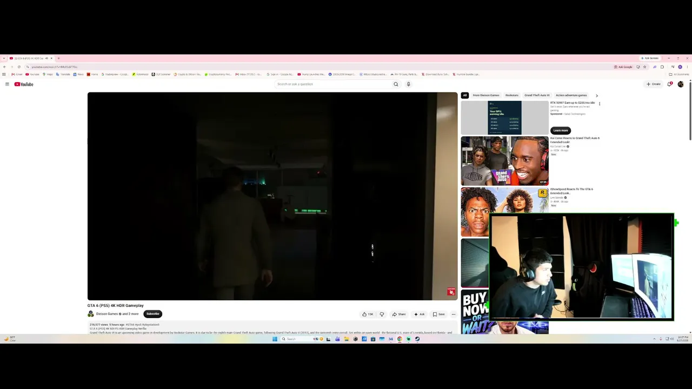Open Steam from the taskbar
This screenshot has width=692, height=389.
pyautogui.click(x=417, y=339)
